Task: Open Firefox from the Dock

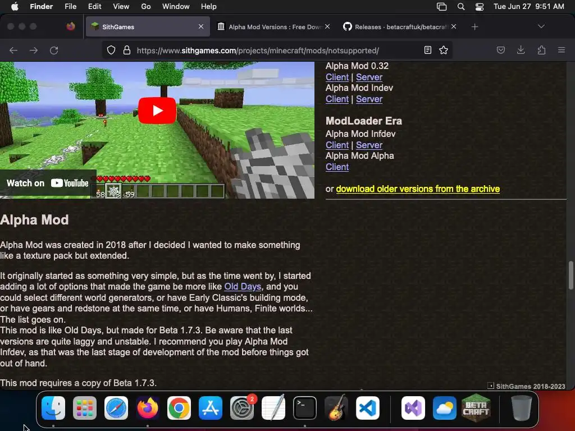Action: [x=148, y=408]
